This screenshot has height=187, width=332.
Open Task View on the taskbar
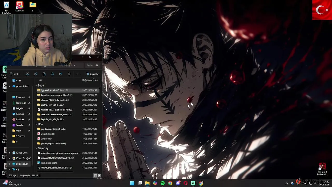tap(140, 183)
